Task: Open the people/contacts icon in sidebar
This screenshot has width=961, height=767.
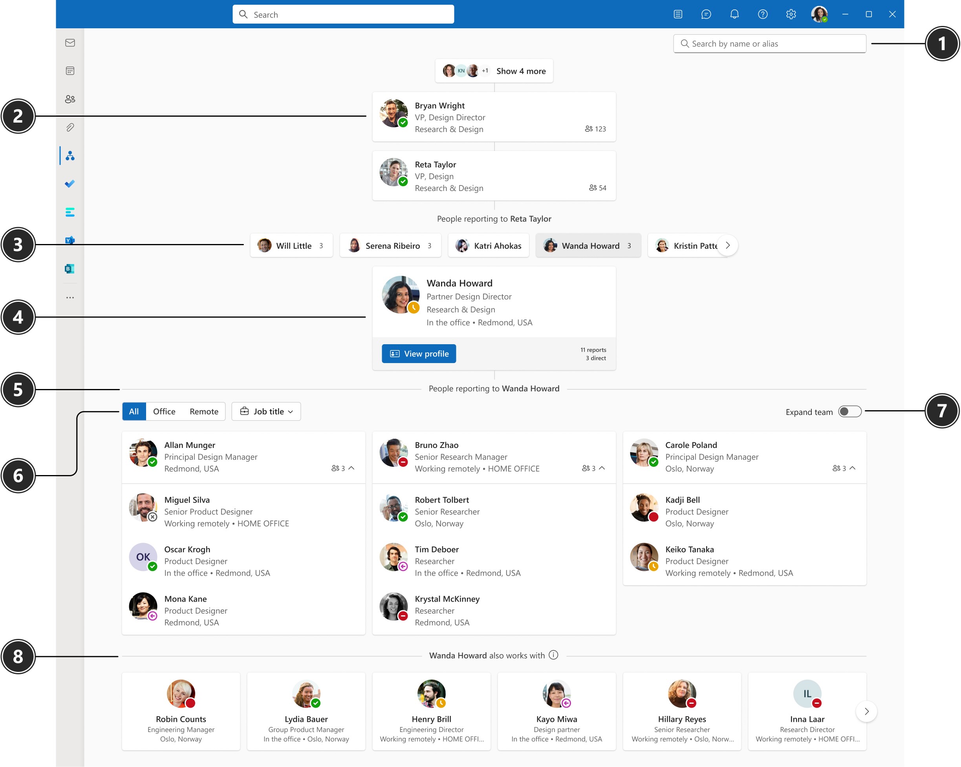Action: click(x=71, y=99)
